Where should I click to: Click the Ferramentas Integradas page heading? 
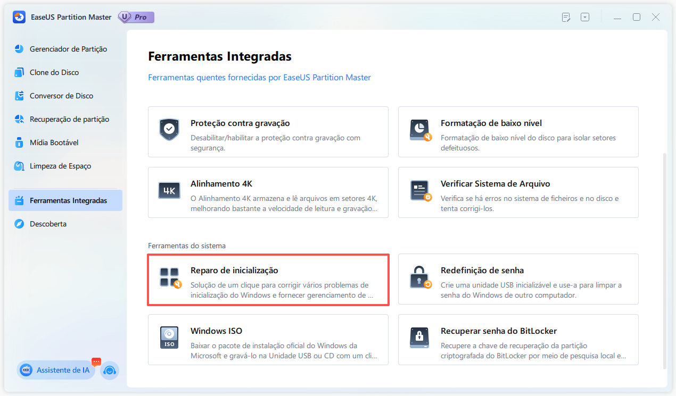coord(220,56)
